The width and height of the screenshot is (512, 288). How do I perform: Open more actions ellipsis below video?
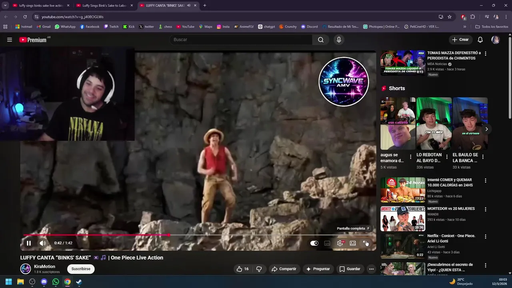tap(371, 269)
